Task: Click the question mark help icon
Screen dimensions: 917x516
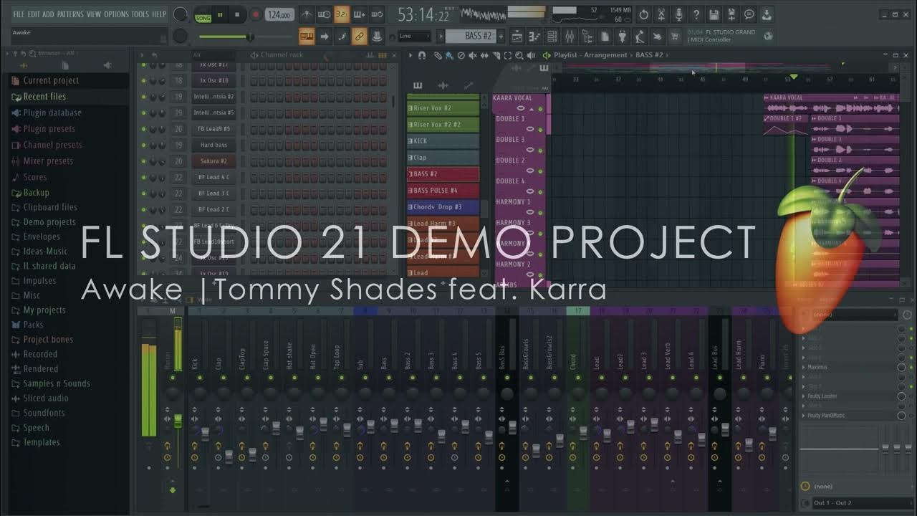Action: 696,14
